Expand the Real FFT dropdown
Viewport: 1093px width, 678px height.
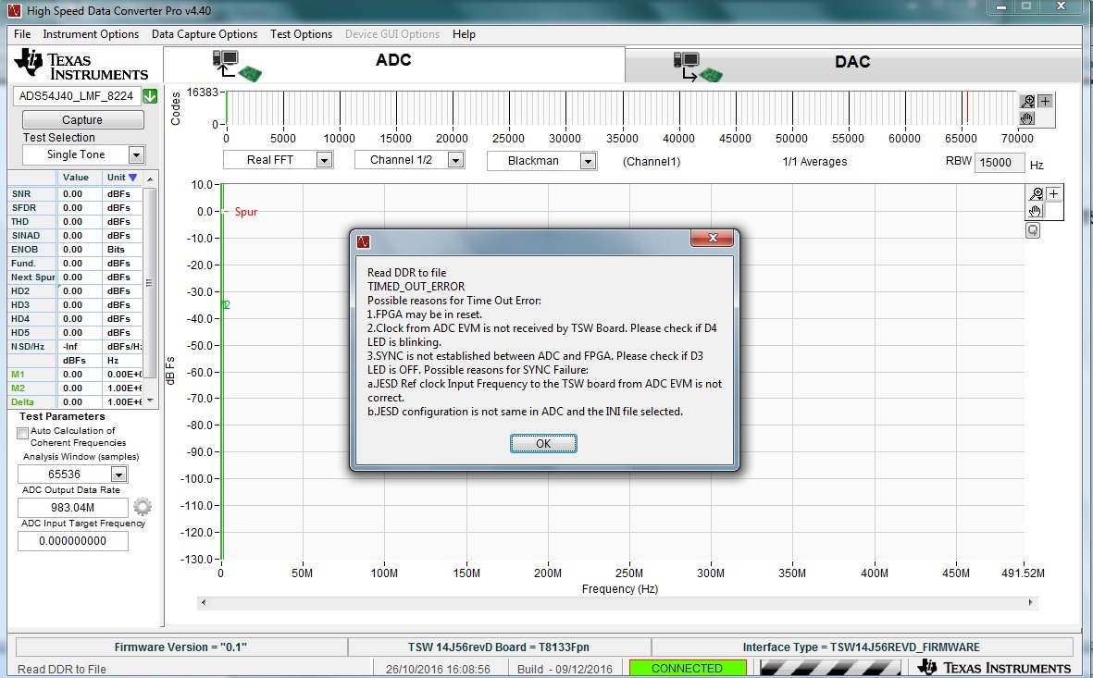tap(324, 160)
